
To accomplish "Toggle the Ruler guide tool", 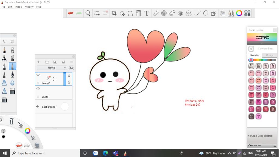I will coord(156,13).
